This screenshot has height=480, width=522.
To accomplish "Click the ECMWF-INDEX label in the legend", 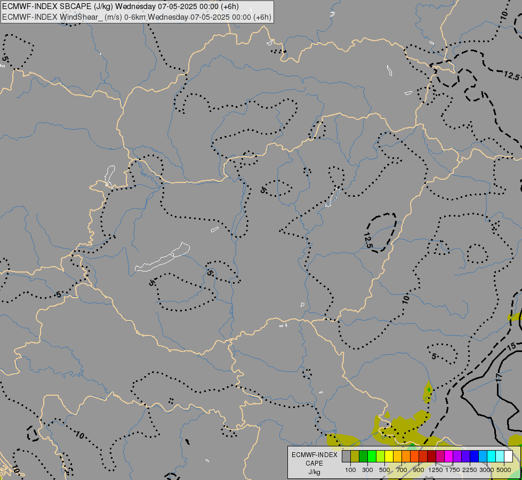I will pos(314,455).
